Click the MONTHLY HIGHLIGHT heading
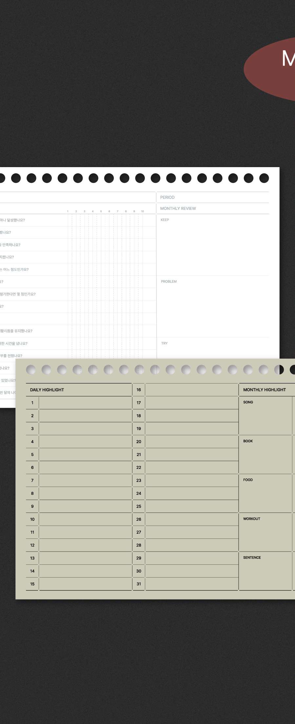 [265, 390]
